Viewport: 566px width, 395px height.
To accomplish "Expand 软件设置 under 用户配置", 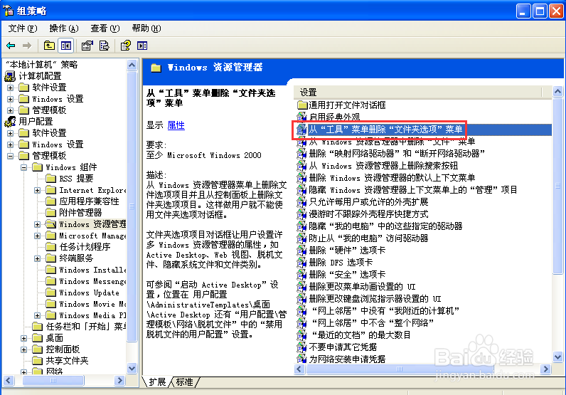I will coord(11,133).
